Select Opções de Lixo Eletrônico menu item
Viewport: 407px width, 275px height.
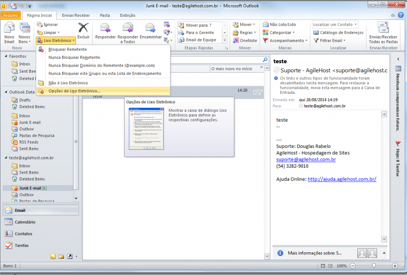point(103,91)
